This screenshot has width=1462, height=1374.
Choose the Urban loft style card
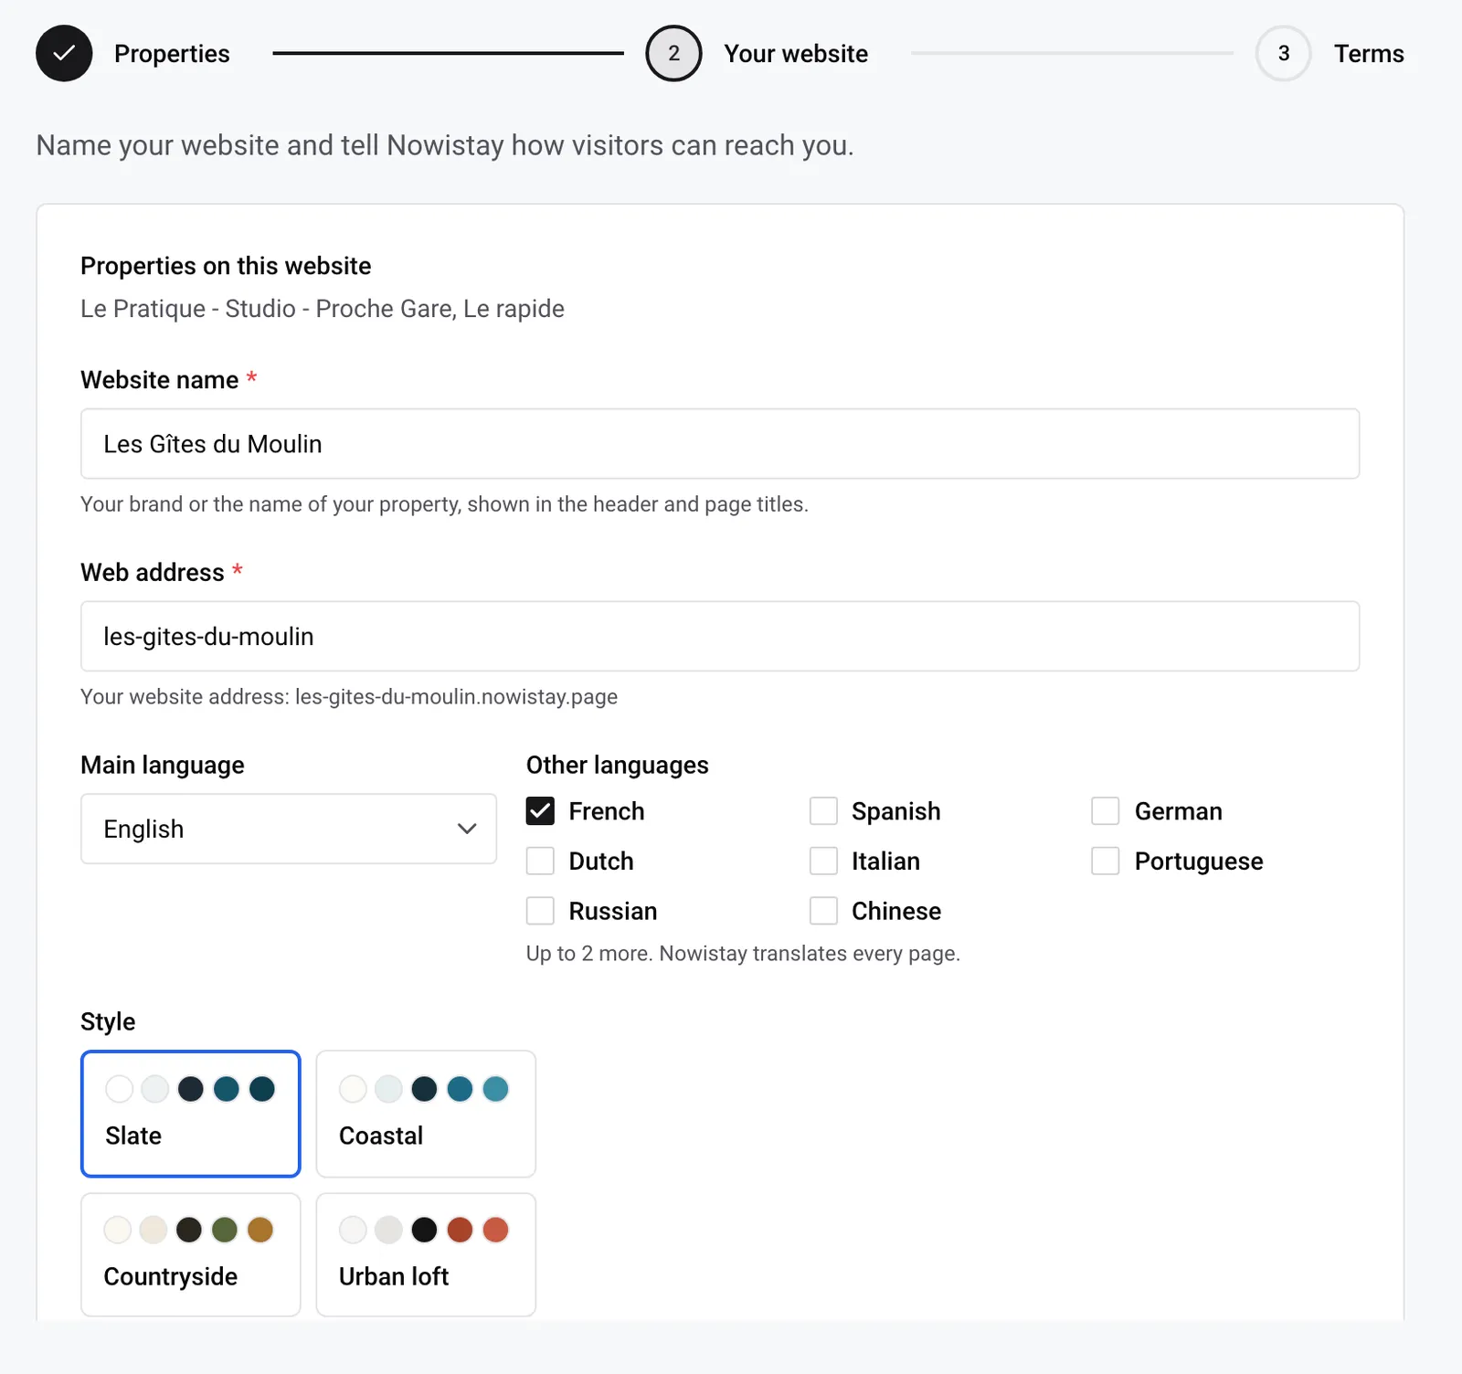[426, 1254]
